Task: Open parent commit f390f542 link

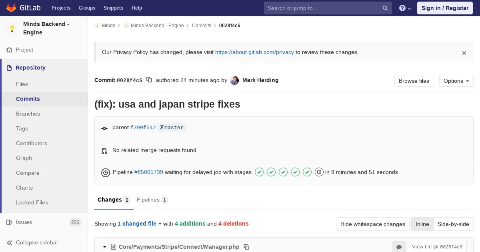Action: coord(143,128)
